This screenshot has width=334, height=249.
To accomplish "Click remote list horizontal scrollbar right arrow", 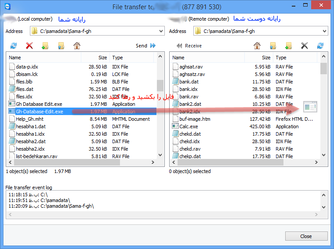I will (x=316, y=162).
